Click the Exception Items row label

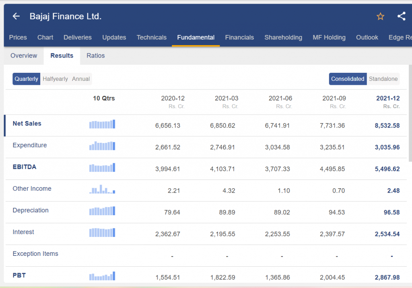pyautogui.click(x=35, y=253)
